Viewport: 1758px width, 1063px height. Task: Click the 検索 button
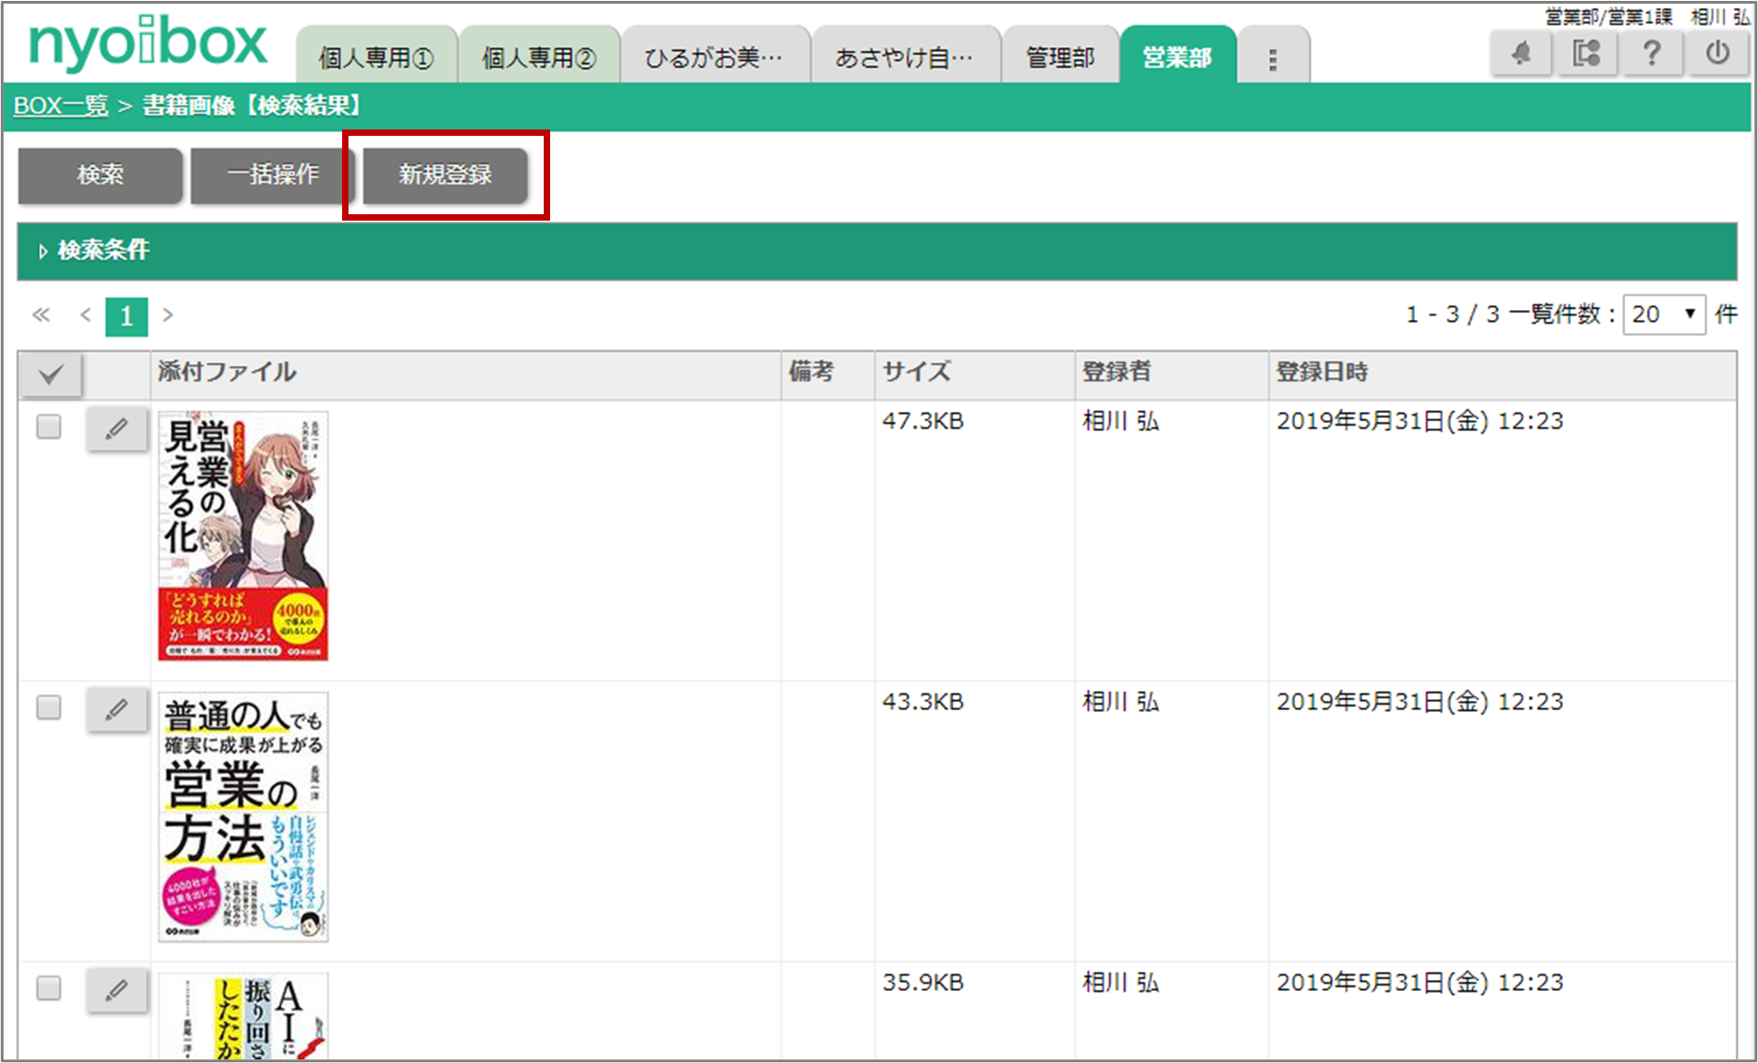100,174
